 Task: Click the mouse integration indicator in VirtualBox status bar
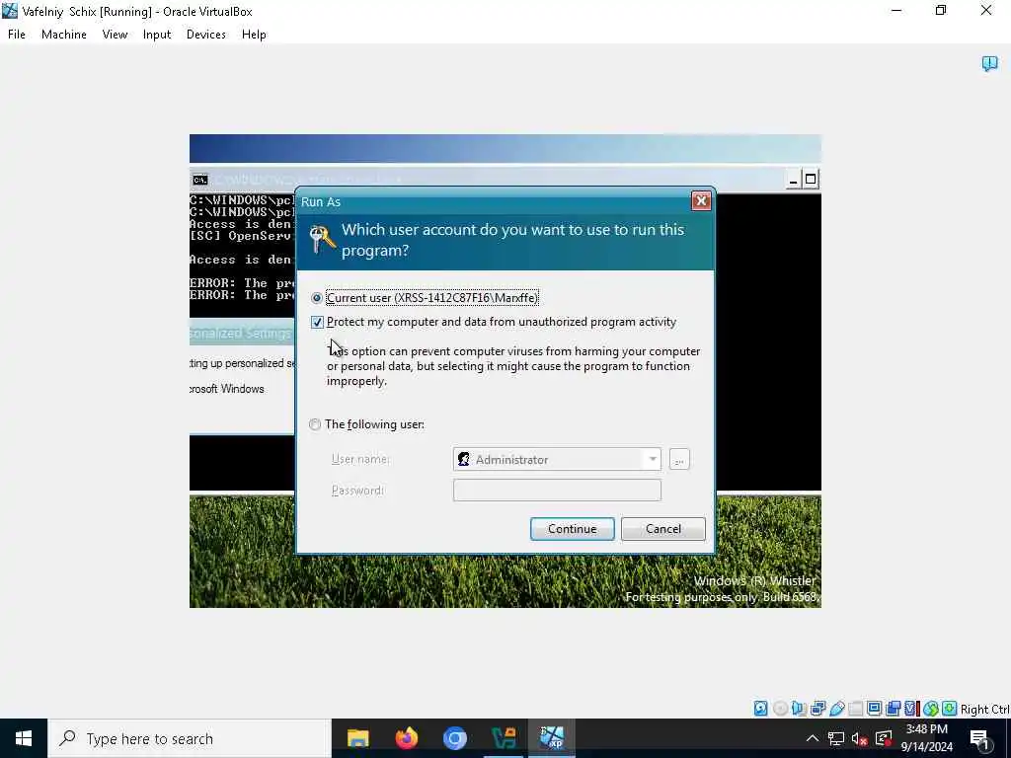click(x=930, y=709)
